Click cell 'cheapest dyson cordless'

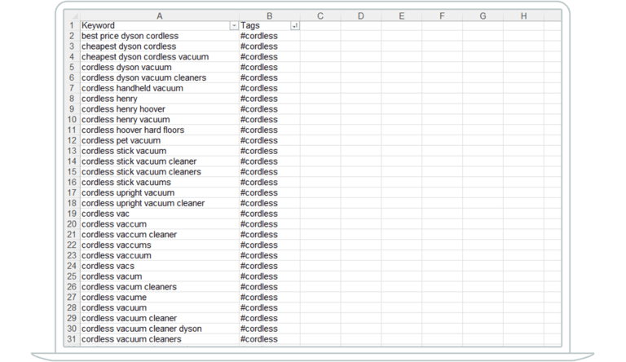pos(159,46)
